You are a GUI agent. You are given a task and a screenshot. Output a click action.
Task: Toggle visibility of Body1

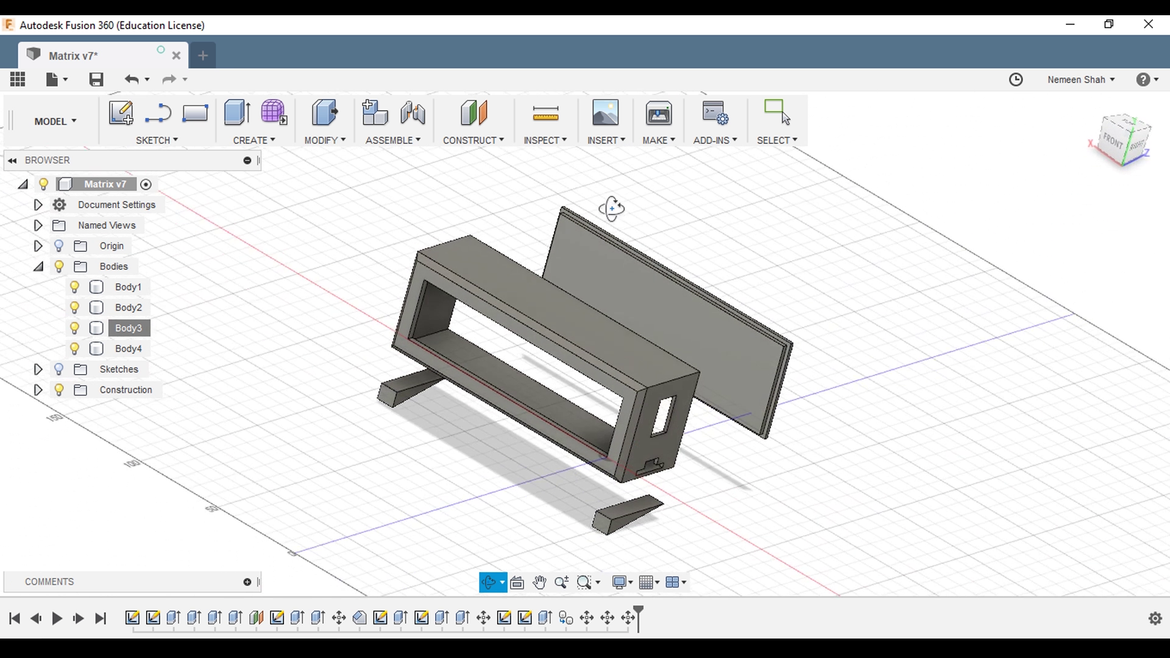[74, 287]
